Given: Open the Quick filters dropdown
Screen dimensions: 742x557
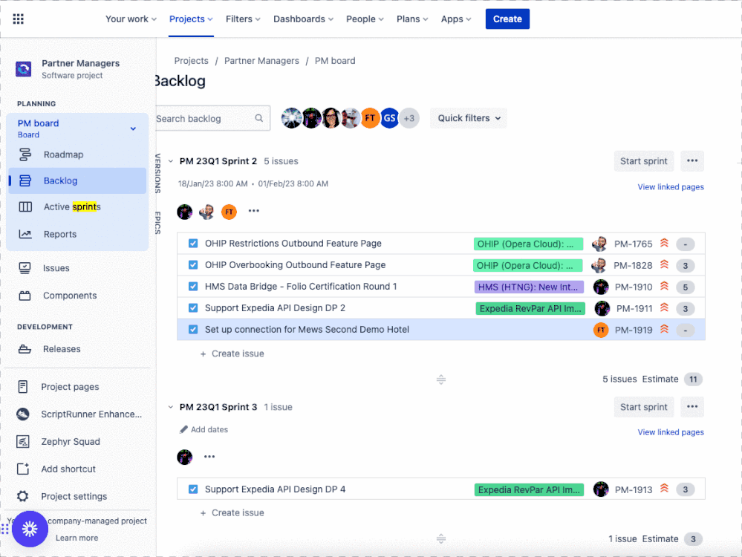Looking at the screenshot, I should [469, 118].
